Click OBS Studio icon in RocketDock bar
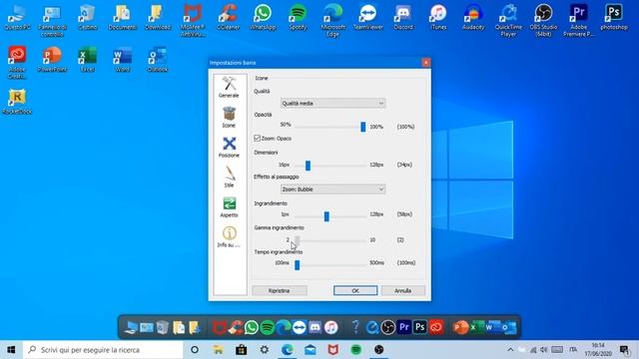Viewport: 639px width, 359px height. pos(388,327)
